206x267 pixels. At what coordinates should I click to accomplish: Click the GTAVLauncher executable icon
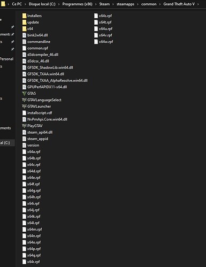[x=24, y=106]
